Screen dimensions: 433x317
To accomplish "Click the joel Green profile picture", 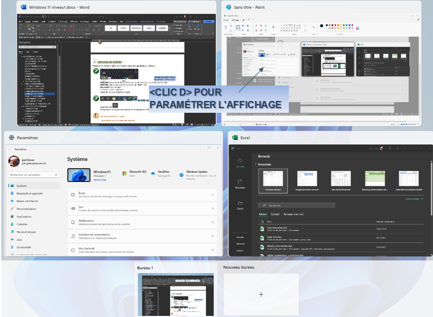I will (14, 161).
